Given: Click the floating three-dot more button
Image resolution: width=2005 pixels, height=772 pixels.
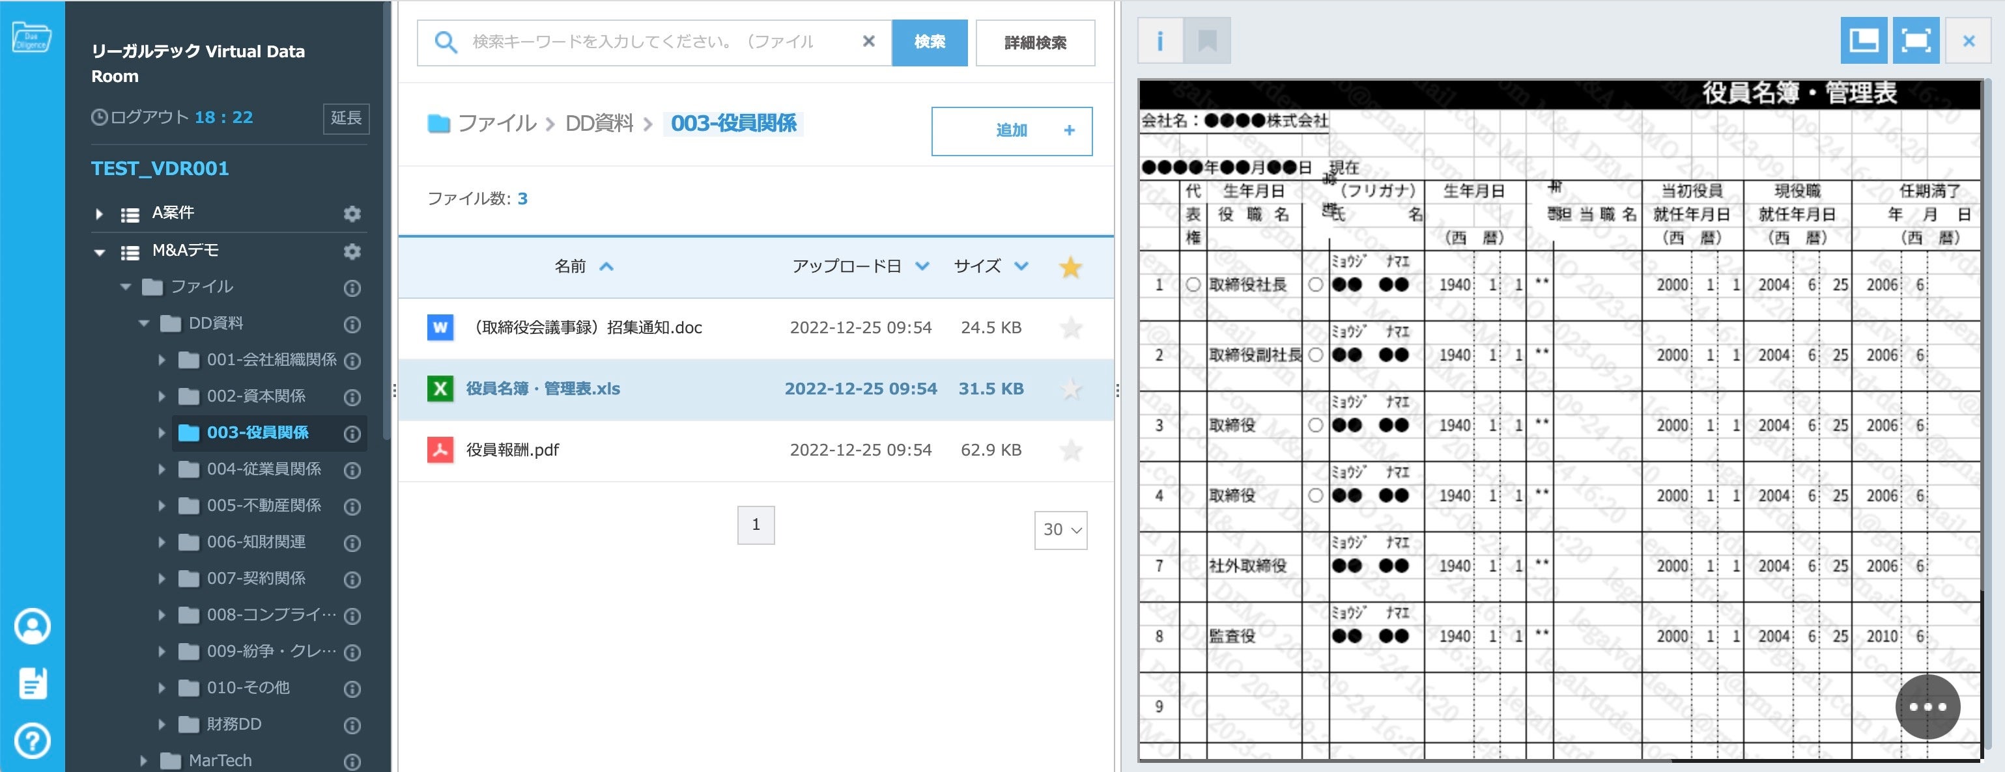Looking at the screenshot, I should tap(1927, 707).
